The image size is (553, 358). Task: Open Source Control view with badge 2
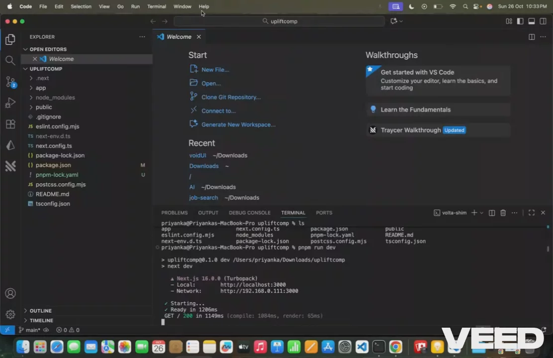coord(10,82)
